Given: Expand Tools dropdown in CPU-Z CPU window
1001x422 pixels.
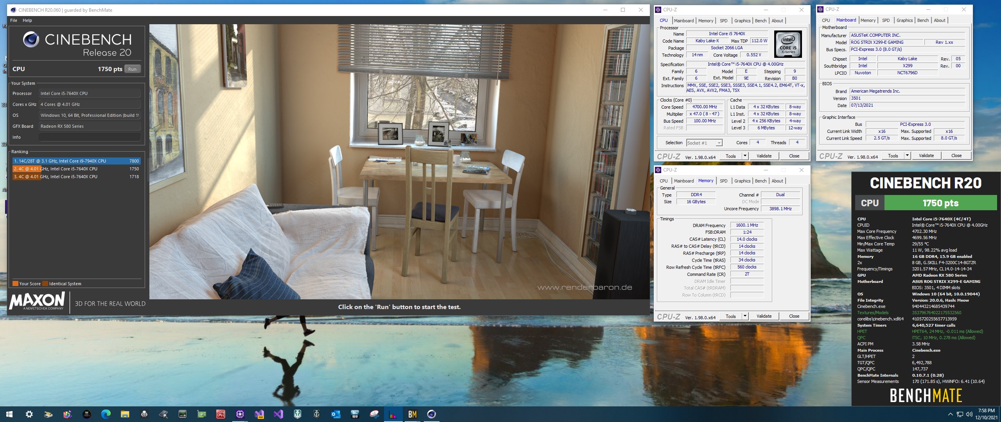Looking at the screenshot, I should (x=745, y=156).
